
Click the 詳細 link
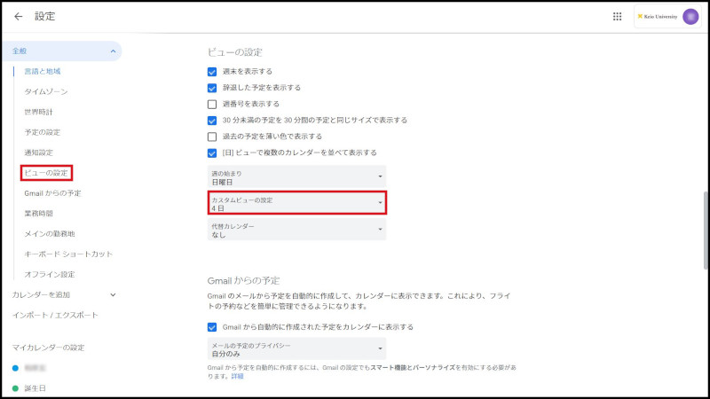(x=237, y=376)
